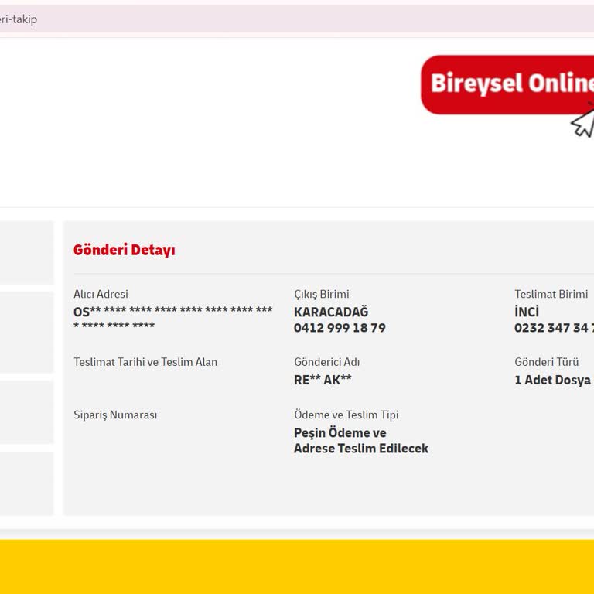Image resolution: width=594 pixels, height=594 pixels.
Task: Click the 1 Adet Dosya shipment type
Action: coord(552,380)
